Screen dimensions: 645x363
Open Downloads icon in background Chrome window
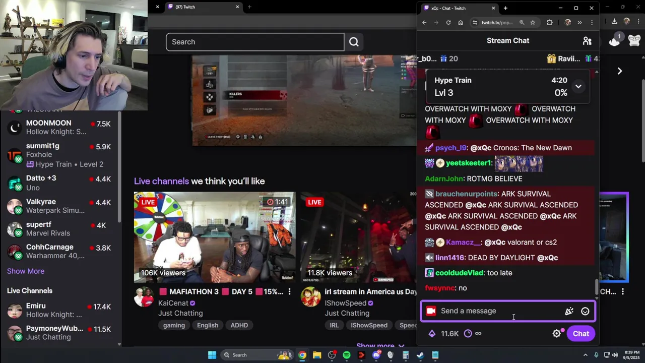point(614,21)
